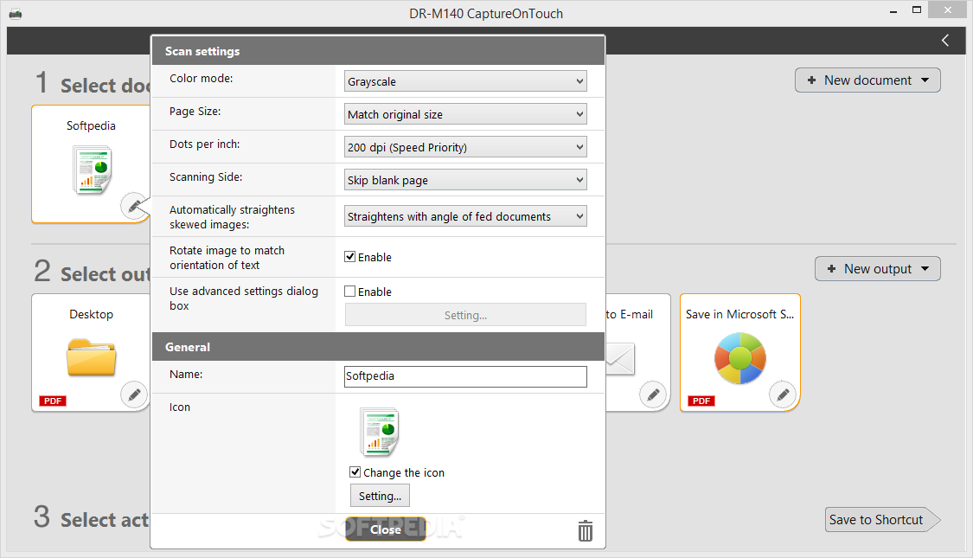Click the Scanning Side label
The image size is (973, 558).
click(206, 176)
